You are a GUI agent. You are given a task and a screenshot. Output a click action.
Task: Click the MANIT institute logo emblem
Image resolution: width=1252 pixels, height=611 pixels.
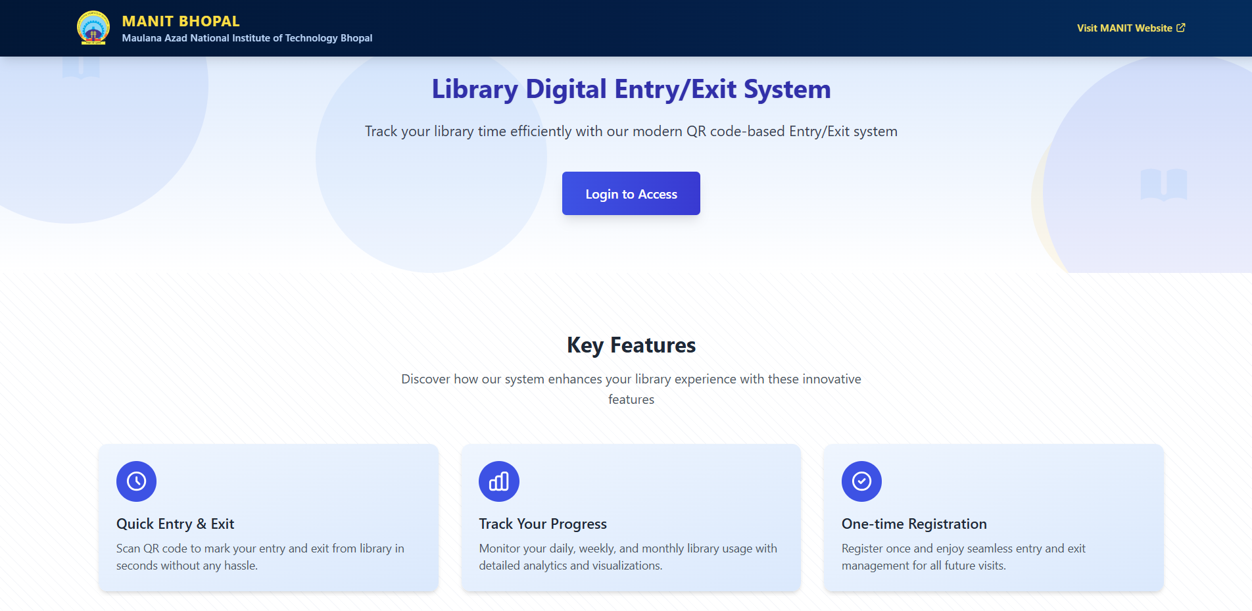click(93, 28)
